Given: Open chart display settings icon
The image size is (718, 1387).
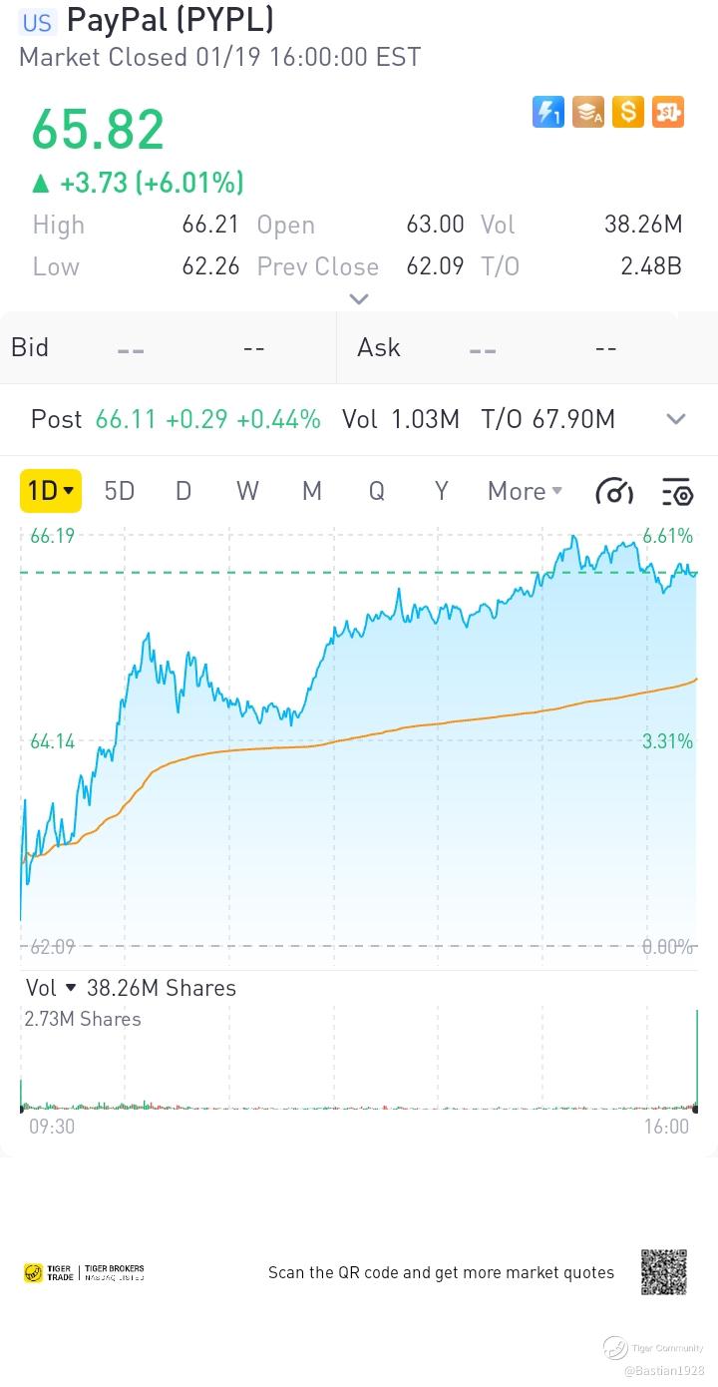Looking at the screenshot, I should click(677, 491).
